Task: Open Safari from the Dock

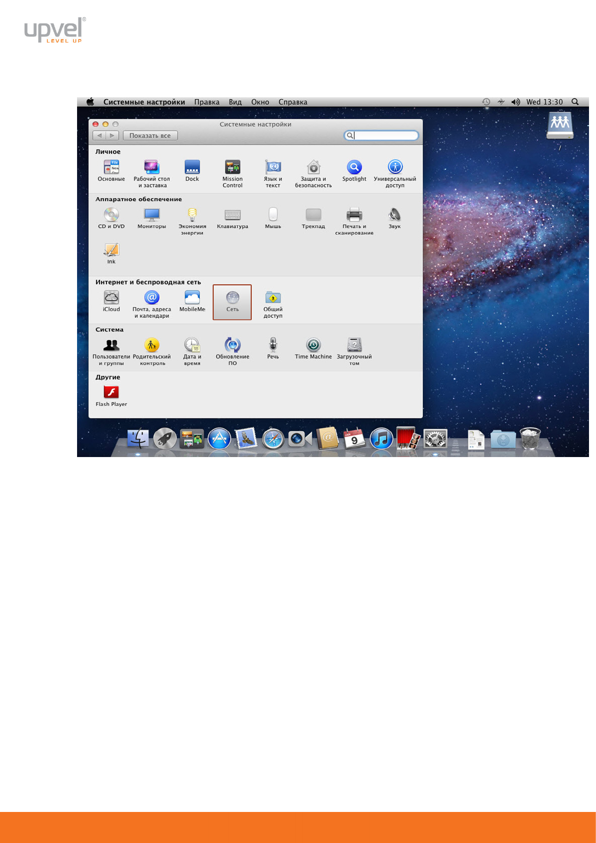Action: click(273, 440)
